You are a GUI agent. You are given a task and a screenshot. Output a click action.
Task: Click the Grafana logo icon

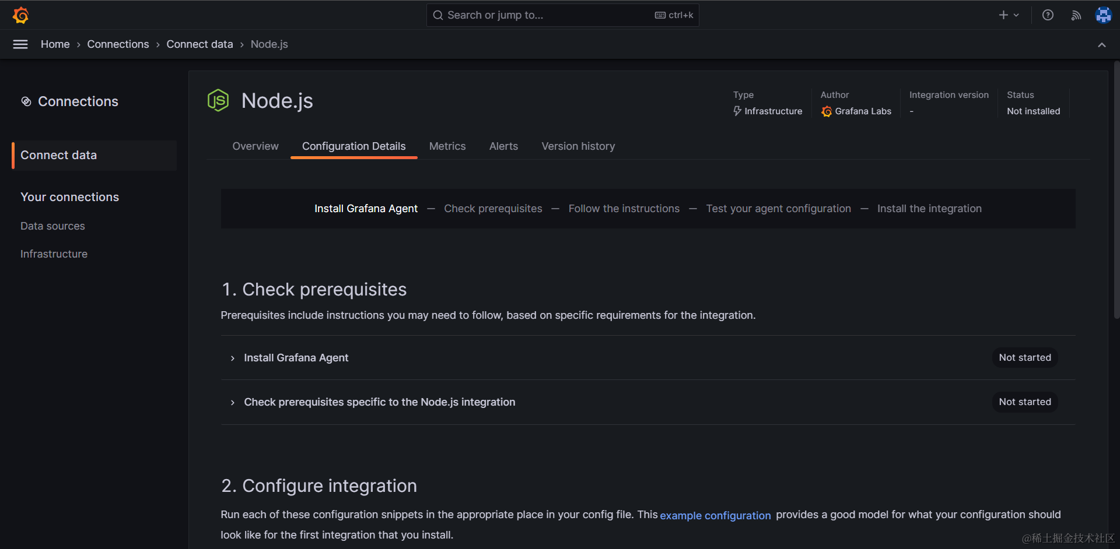click(x=21, y=15)
